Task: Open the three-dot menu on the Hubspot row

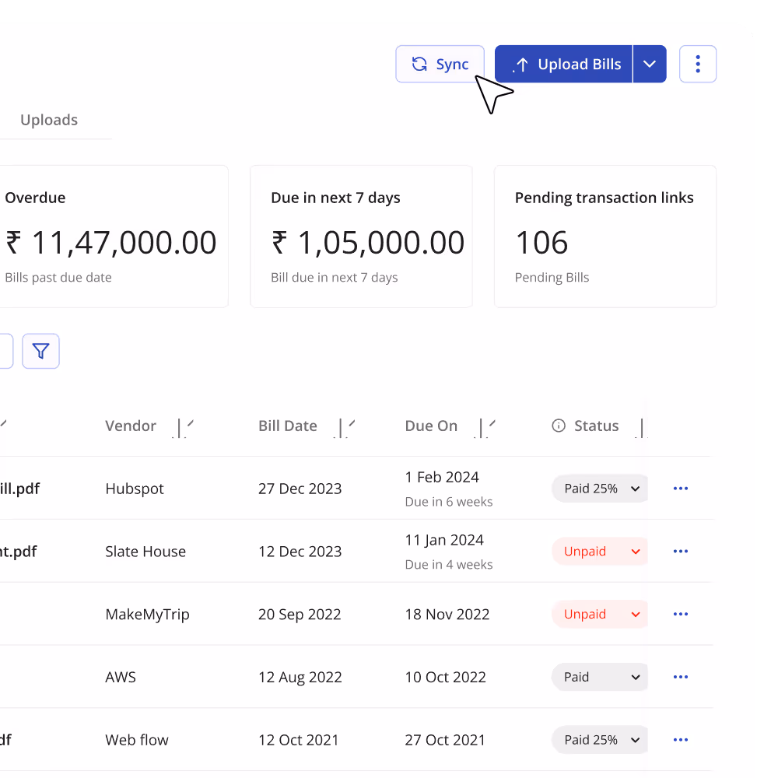Action: click(x=680, y=488)
